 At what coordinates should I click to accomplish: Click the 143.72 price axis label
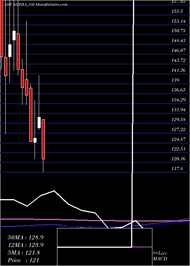pos(179,60)
